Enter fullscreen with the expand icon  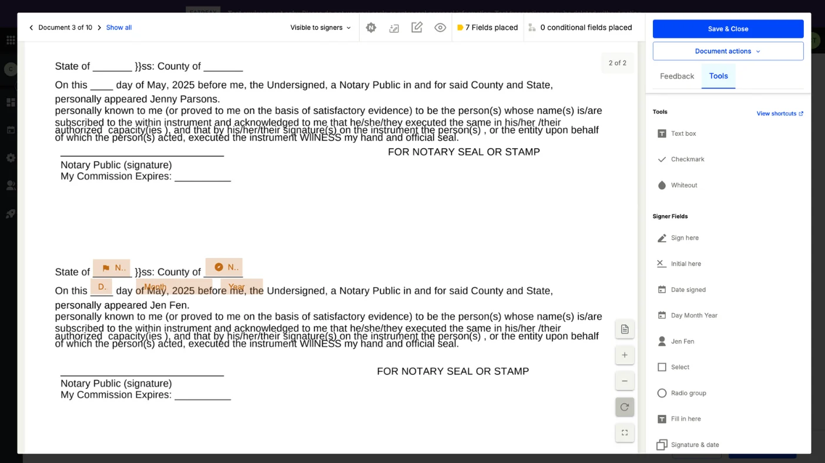click(625, 432)
